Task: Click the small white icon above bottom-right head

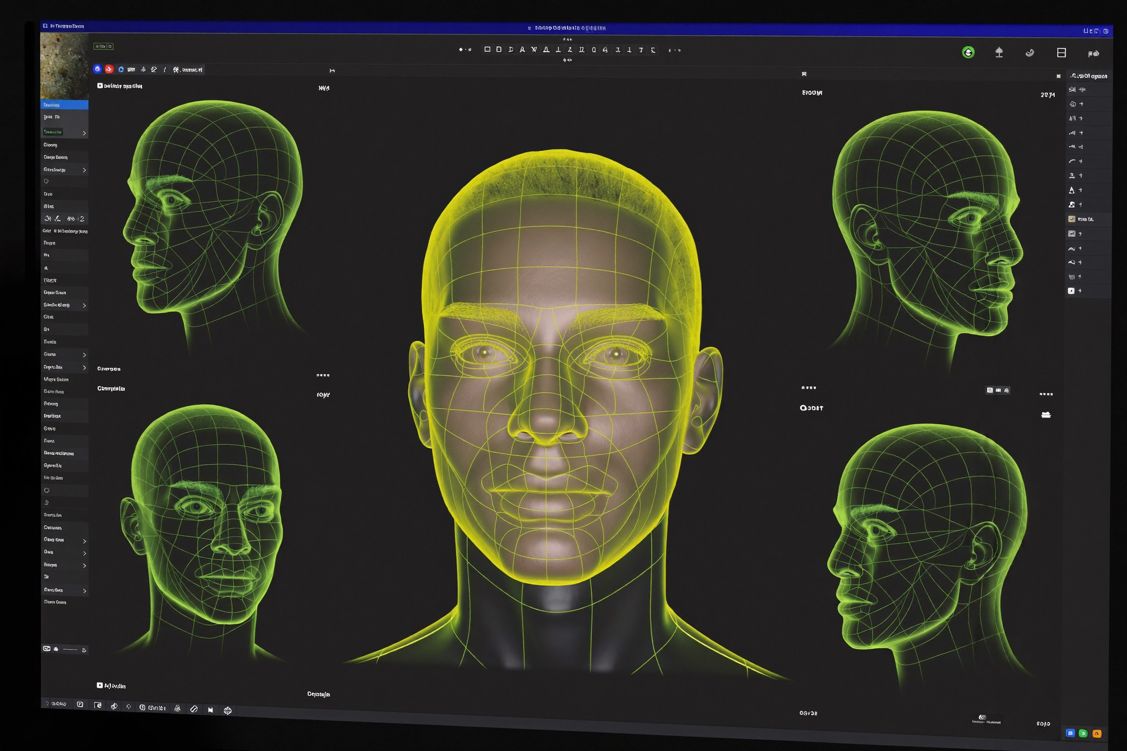Action: [1046, 415]
